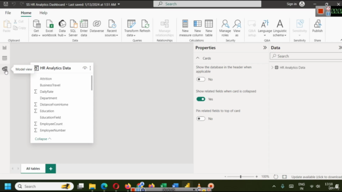This screenshot has height=192, width=342.
Task: Click the field list scrollbar on table card
Action: click(92, 83)
